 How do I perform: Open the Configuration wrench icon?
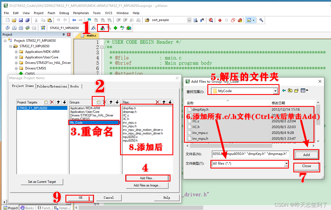pos(261,20)
